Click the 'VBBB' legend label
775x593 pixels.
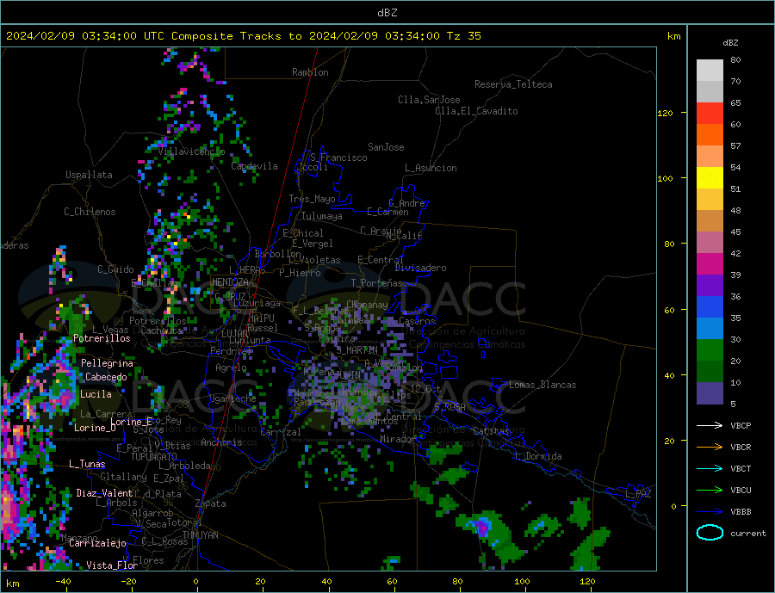[741, 511]
